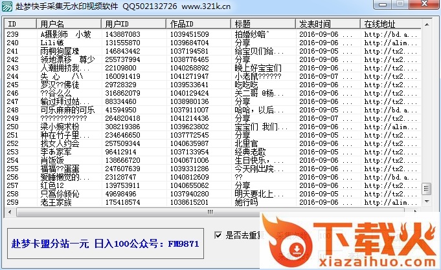The image size is (441, 270).
Task: Select user 罗汉??佛徒 in row 245
Action: [x=60, y=85]
